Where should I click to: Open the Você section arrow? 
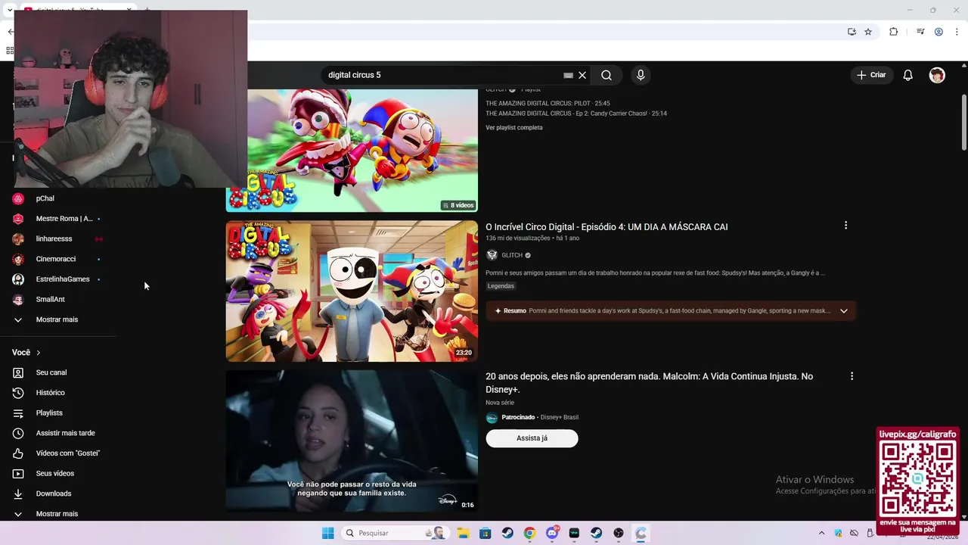pyautogui.click(x=38, y=353)
